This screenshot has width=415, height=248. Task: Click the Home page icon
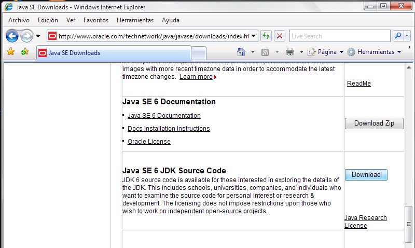241,52
